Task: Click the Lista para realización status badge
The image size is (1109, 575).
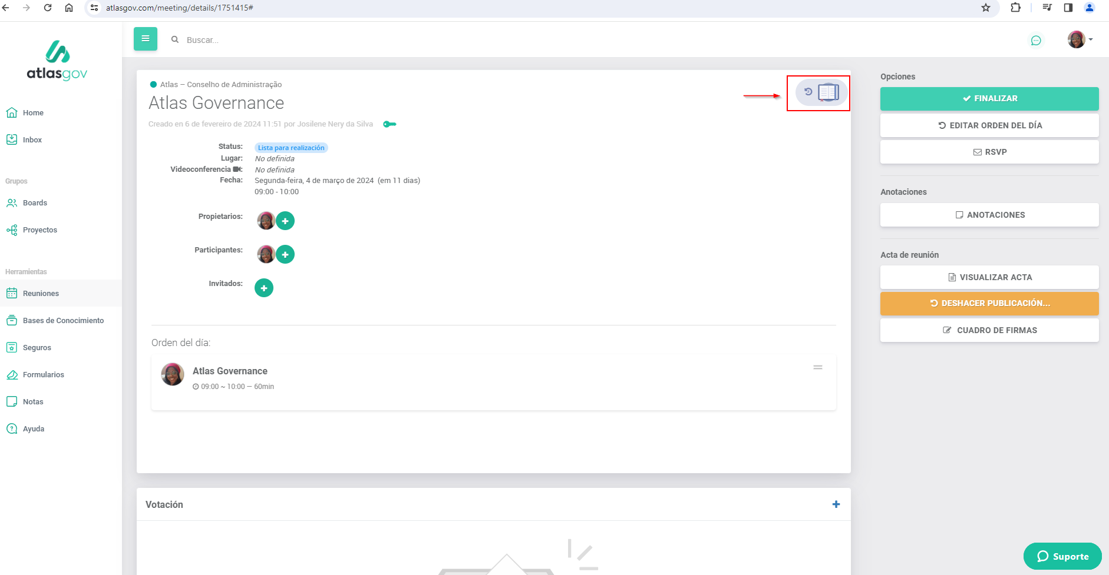Action: click(291, 148)
